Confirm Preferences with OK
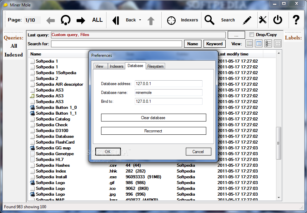 [108, 151]
